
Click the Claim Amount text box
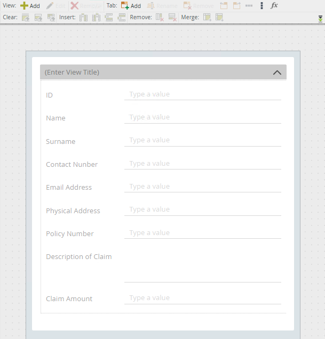tap(203, 298)
